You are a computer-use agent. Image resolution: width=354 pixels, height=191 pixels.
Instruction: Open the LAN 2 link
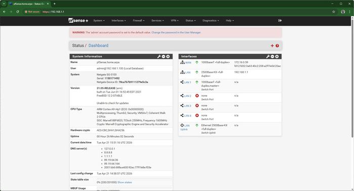(188, 96)
